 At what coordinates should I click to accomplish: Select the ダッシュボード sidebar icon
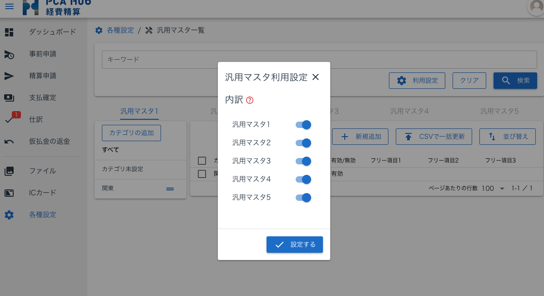pos(9,32)
